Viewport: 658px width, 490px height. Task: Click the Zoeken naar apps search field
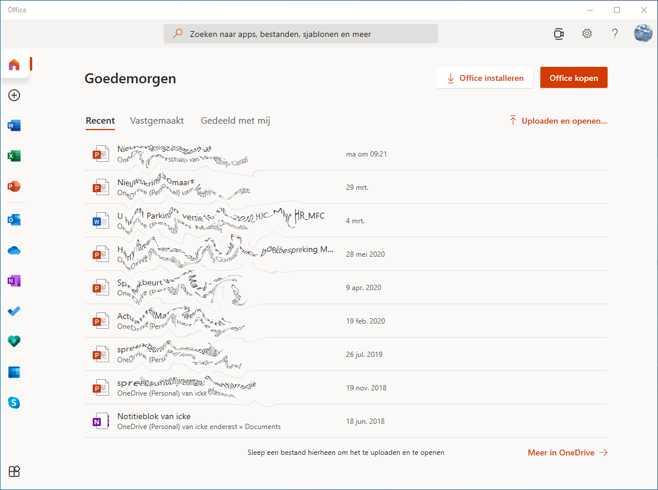click(301, 34)
